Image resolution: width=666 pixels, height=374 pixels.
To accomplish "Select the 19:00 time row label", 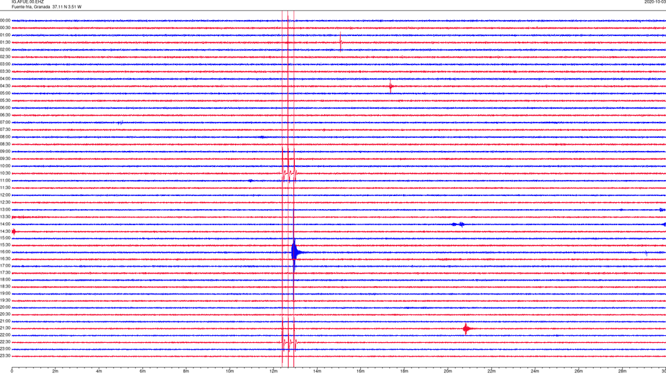I will point(6,294).
